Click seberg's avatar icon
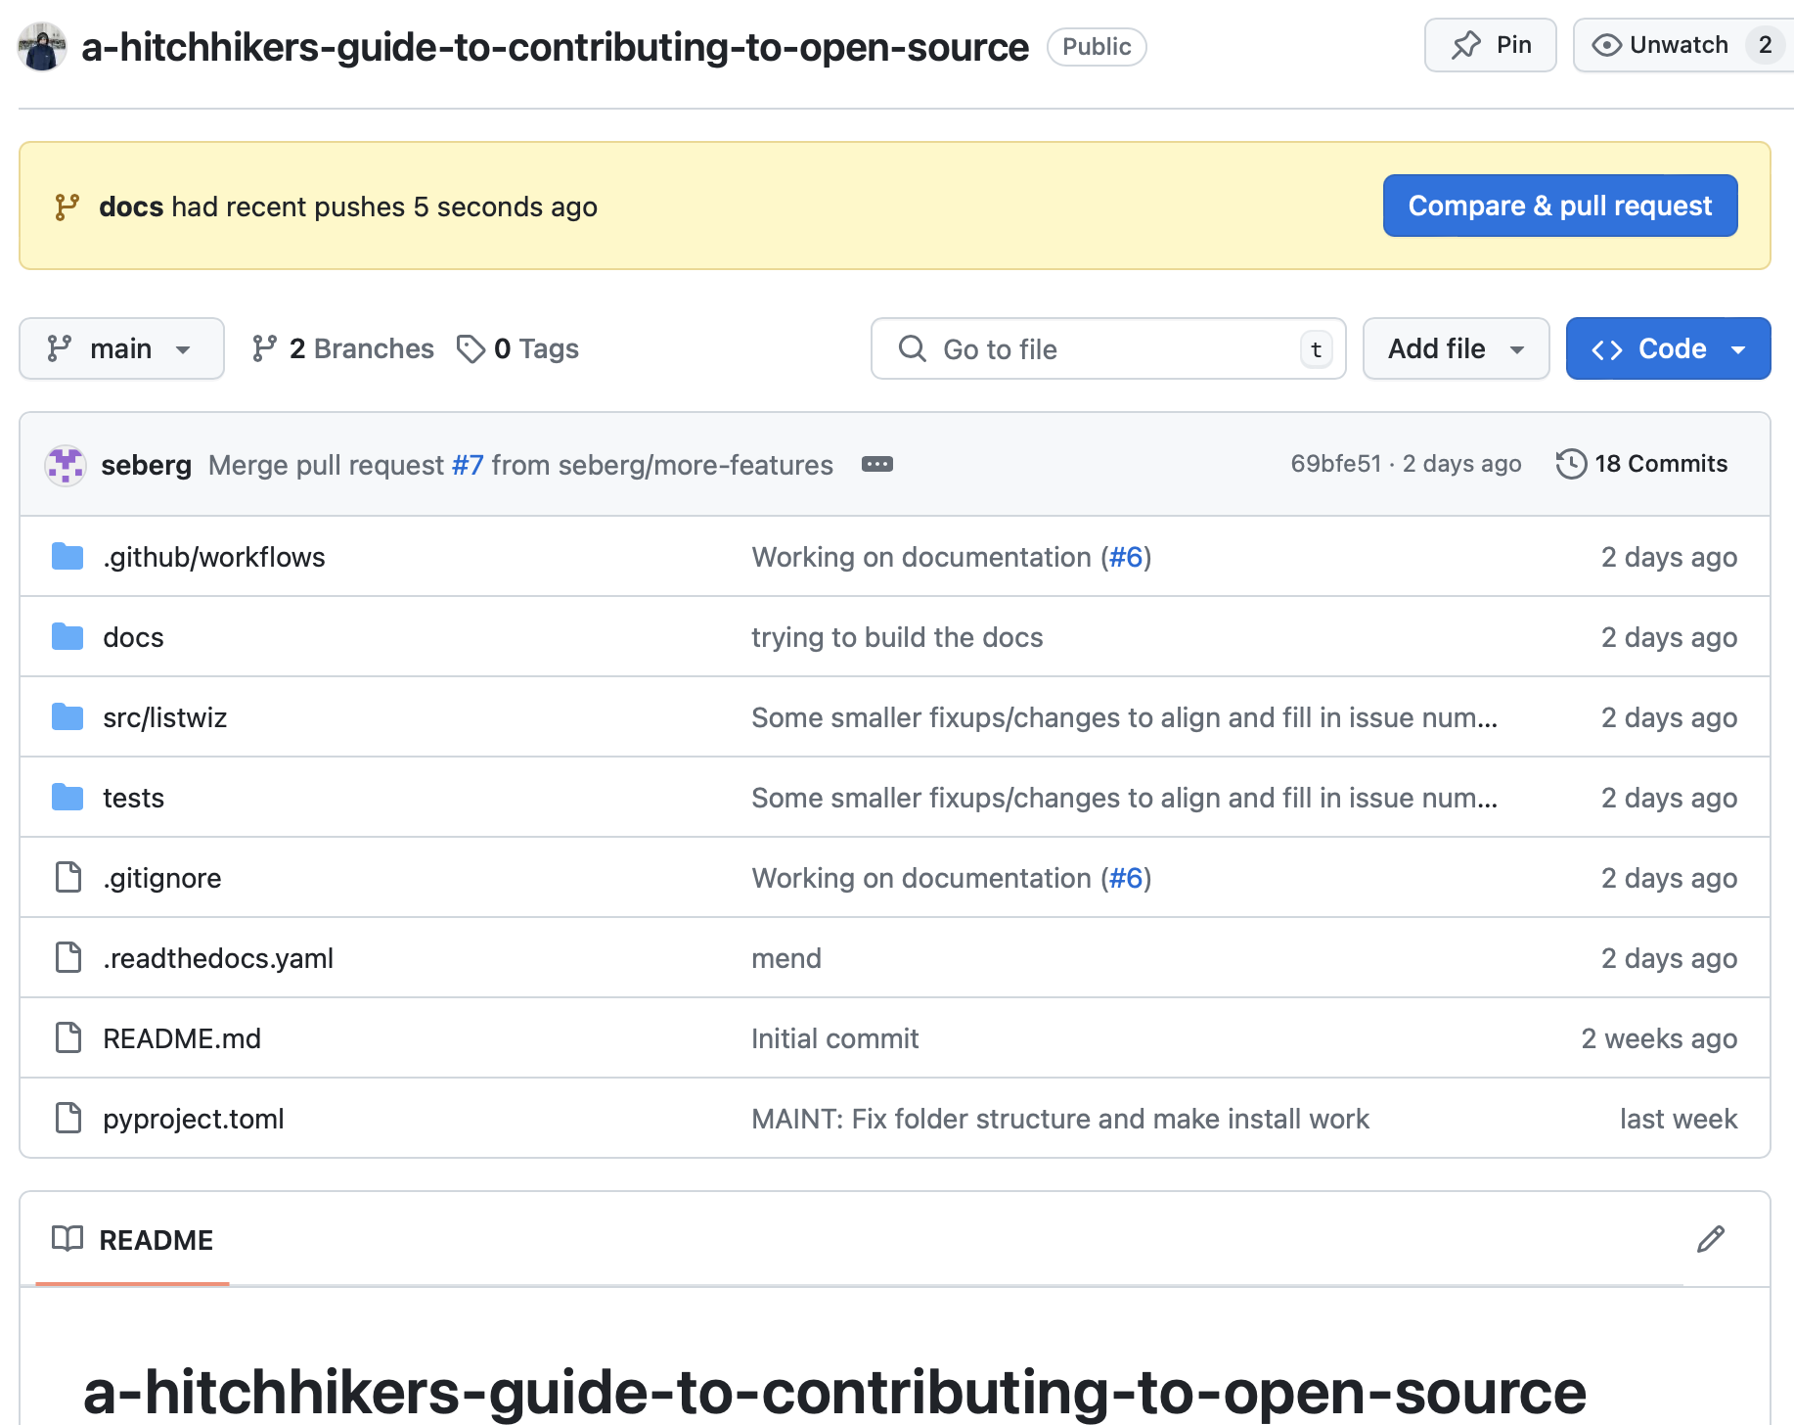The width and height of the screenshot is (1794, 1425). [66, 465]
